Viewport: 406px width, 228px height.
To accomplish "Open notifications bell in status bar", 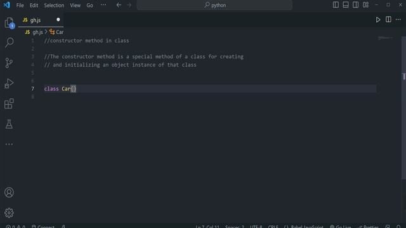I will (x=398, y=226).
